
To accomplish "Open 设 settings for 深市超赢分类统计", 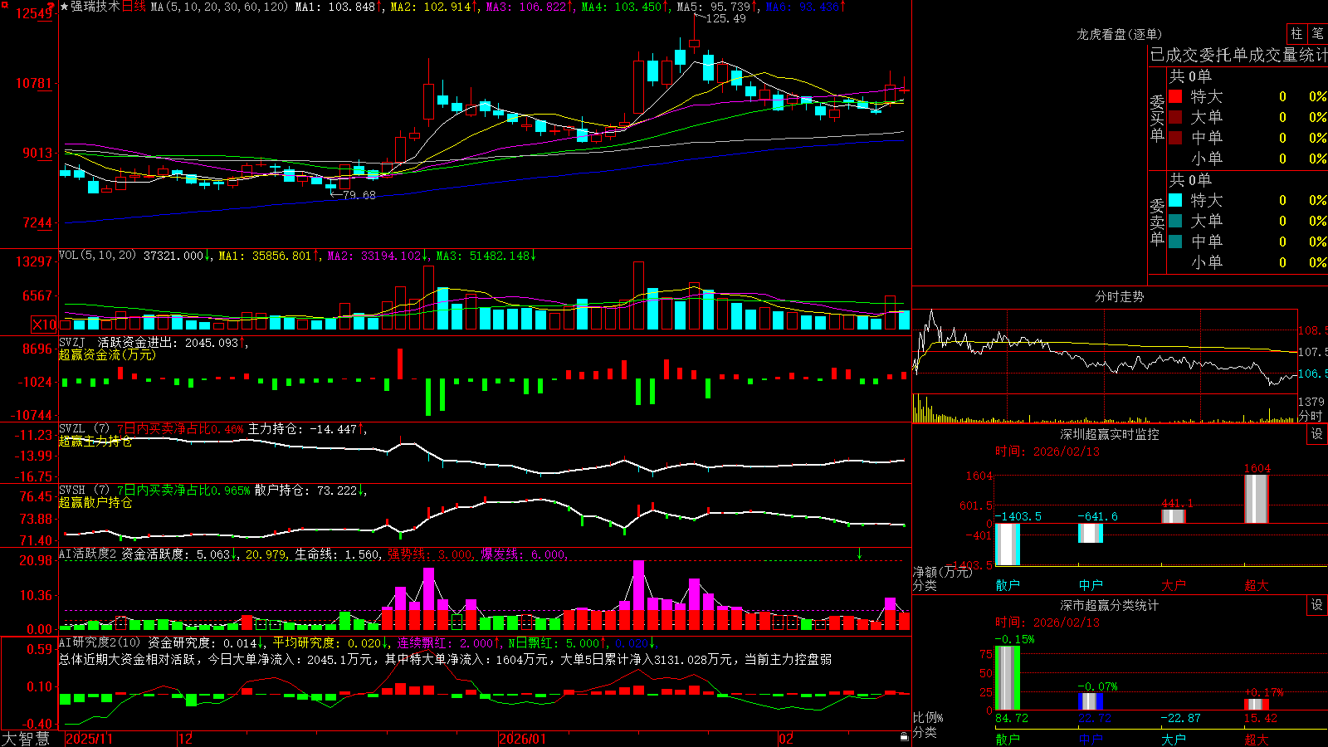I will [x=1317, y=605].
